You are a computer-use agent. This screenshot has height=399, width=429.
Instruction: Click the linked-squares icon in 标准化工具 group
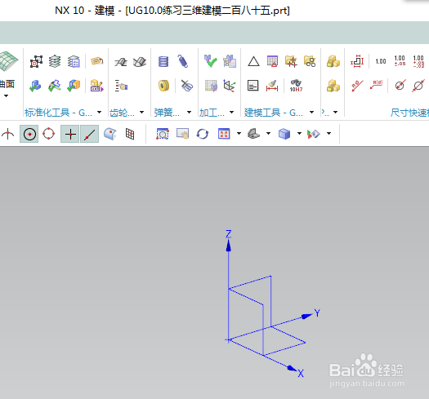tap(36, 61)
